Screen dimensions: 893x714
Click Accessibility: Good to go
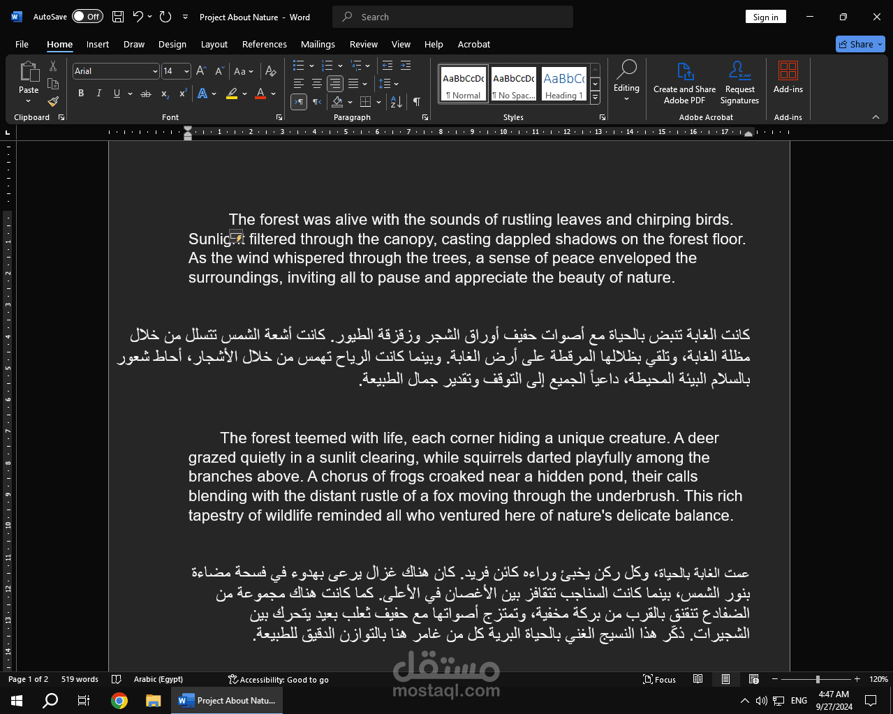pyautogui.click(x=279, y=679)
